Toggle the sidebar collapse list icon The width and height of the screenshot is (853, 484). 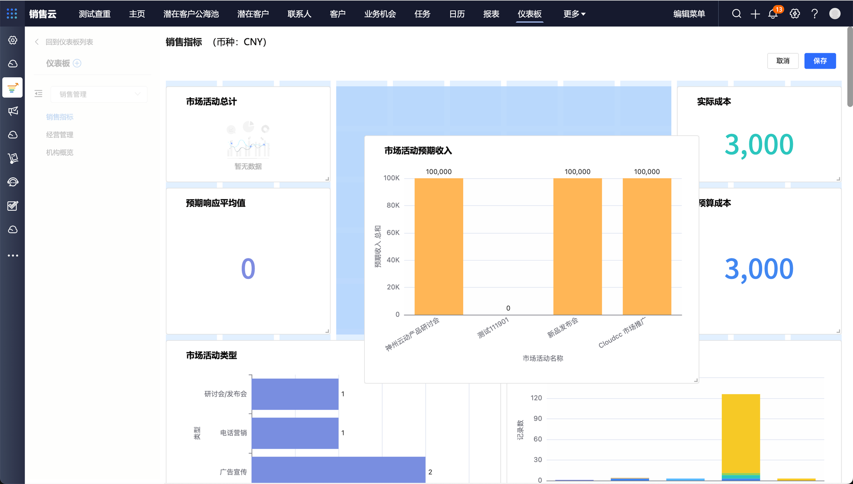click(x=38, y=94)
